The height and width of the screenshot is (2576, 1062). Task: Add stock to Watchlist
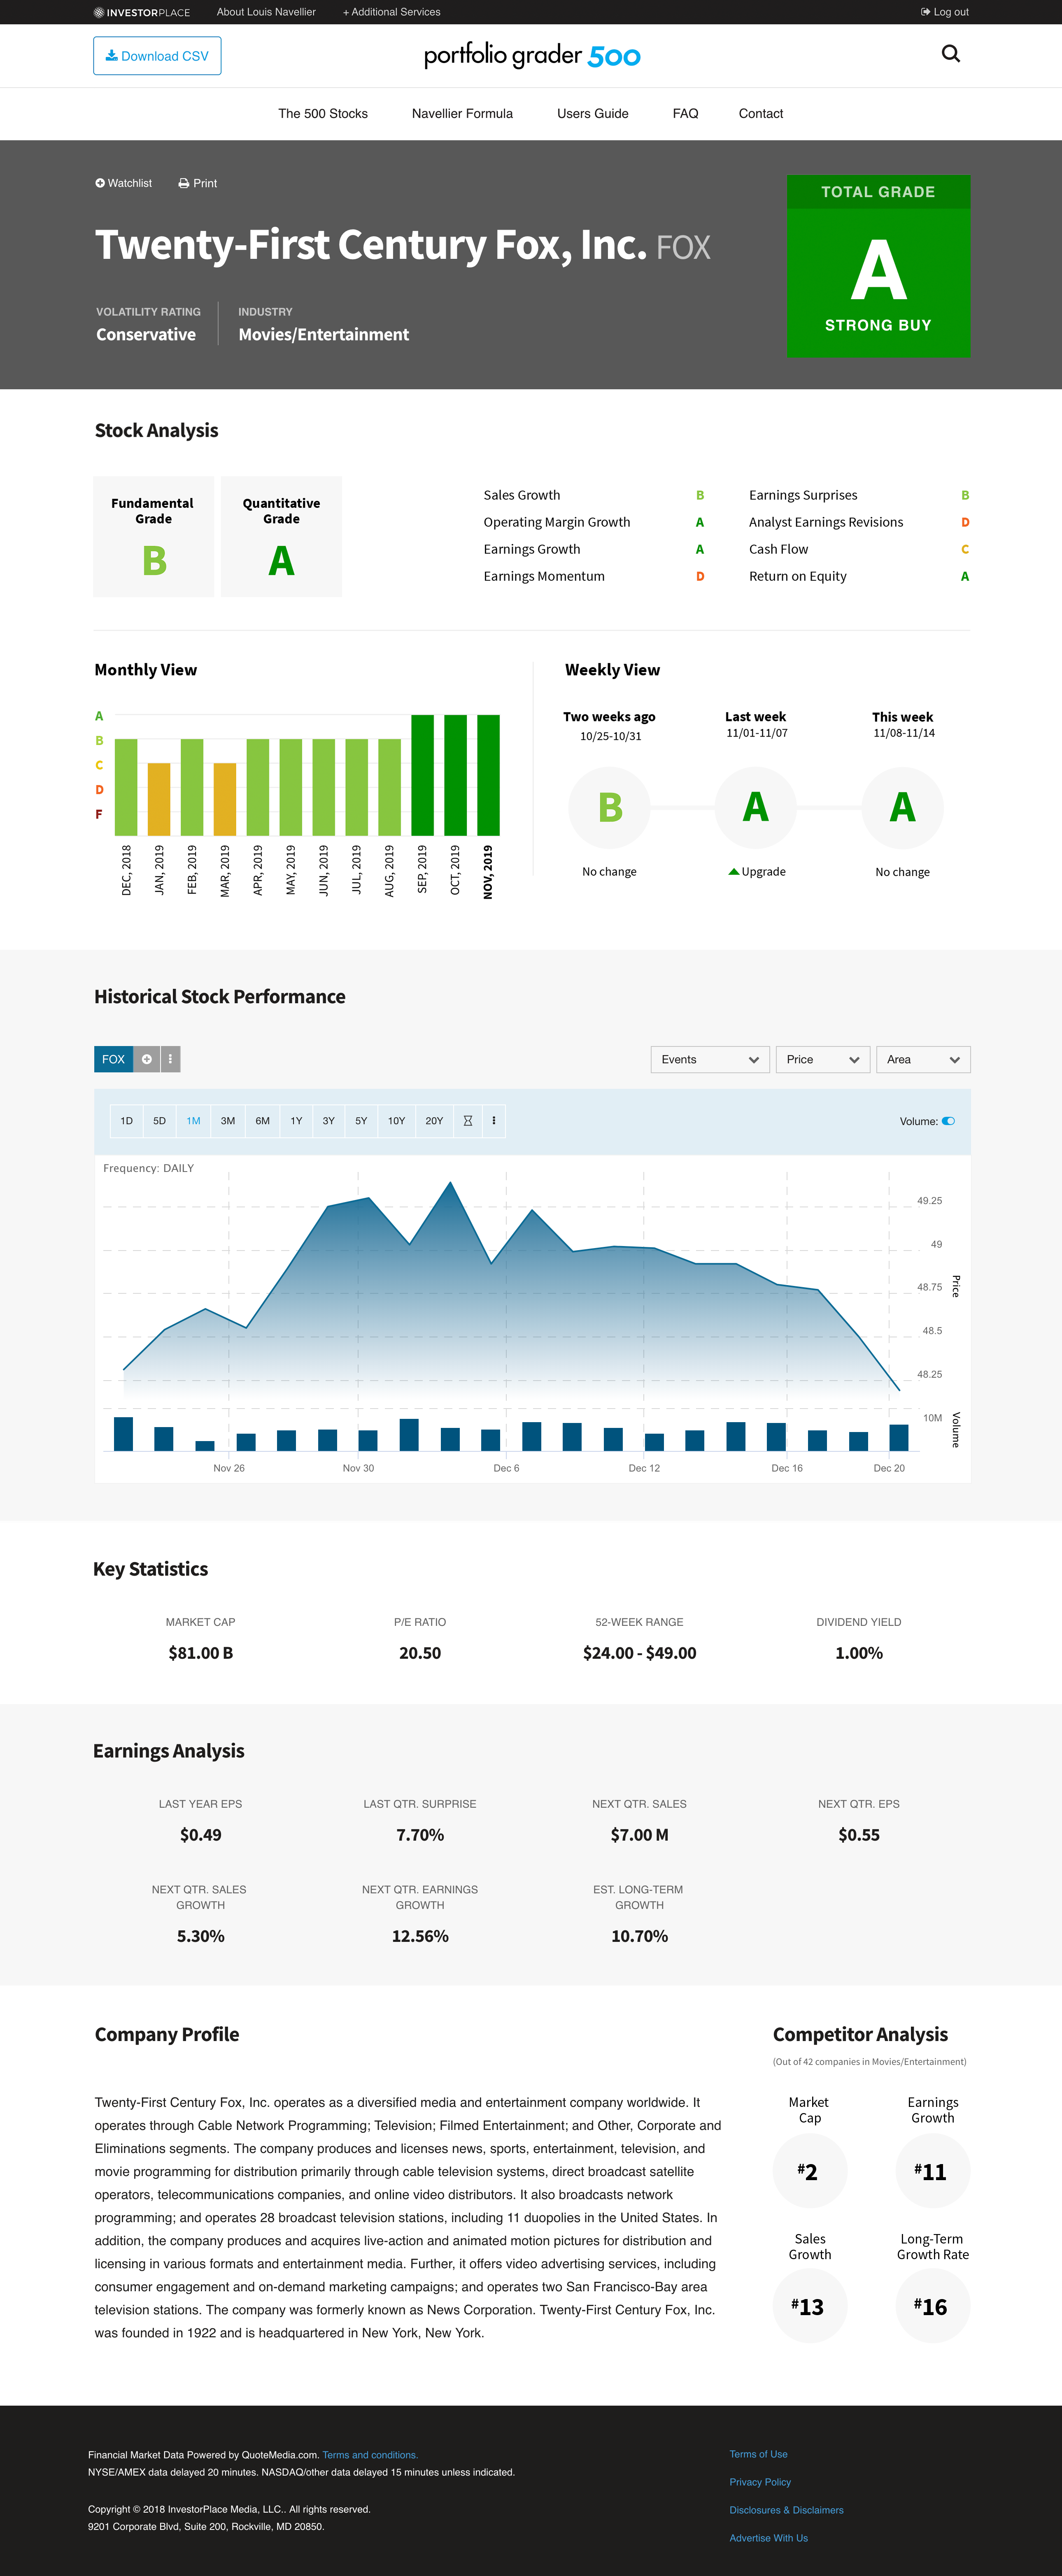click(123, 183)
